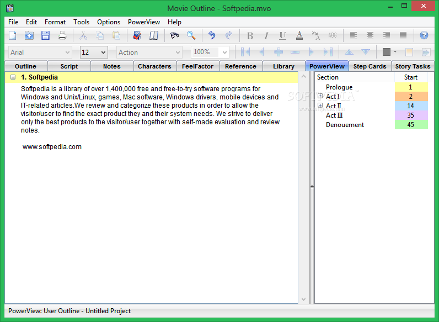Click the notes page icon in the toolbar
The width and height of the screenshot is (439, 322).
point(409,52)
